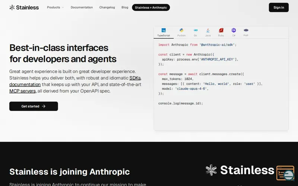
Task: Choose the PHP elephant icon
Action: pyautogui.click(x=246, y=30)
